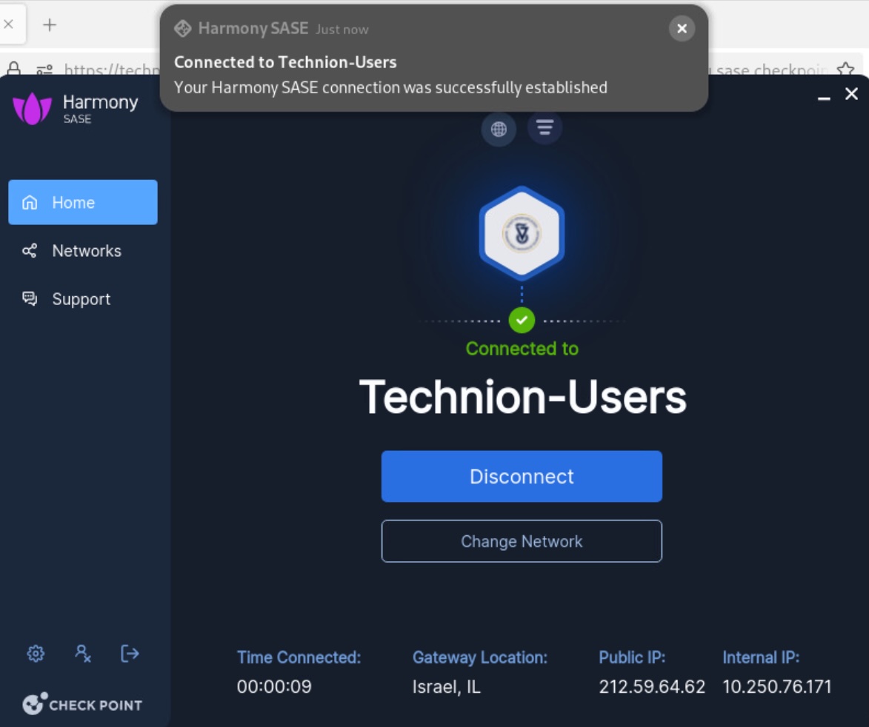Close the current browser tab
This screenshot has height=727, width=869.
(x=8, y=24)
